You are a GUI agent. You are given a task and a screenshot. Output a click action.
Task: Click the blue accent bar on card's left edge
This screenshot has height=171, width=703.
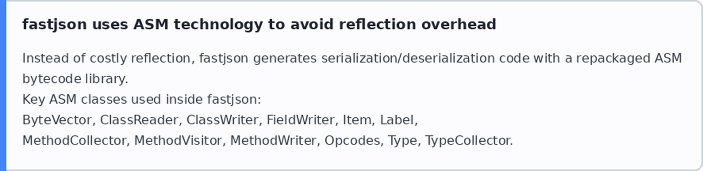[3, 85]
